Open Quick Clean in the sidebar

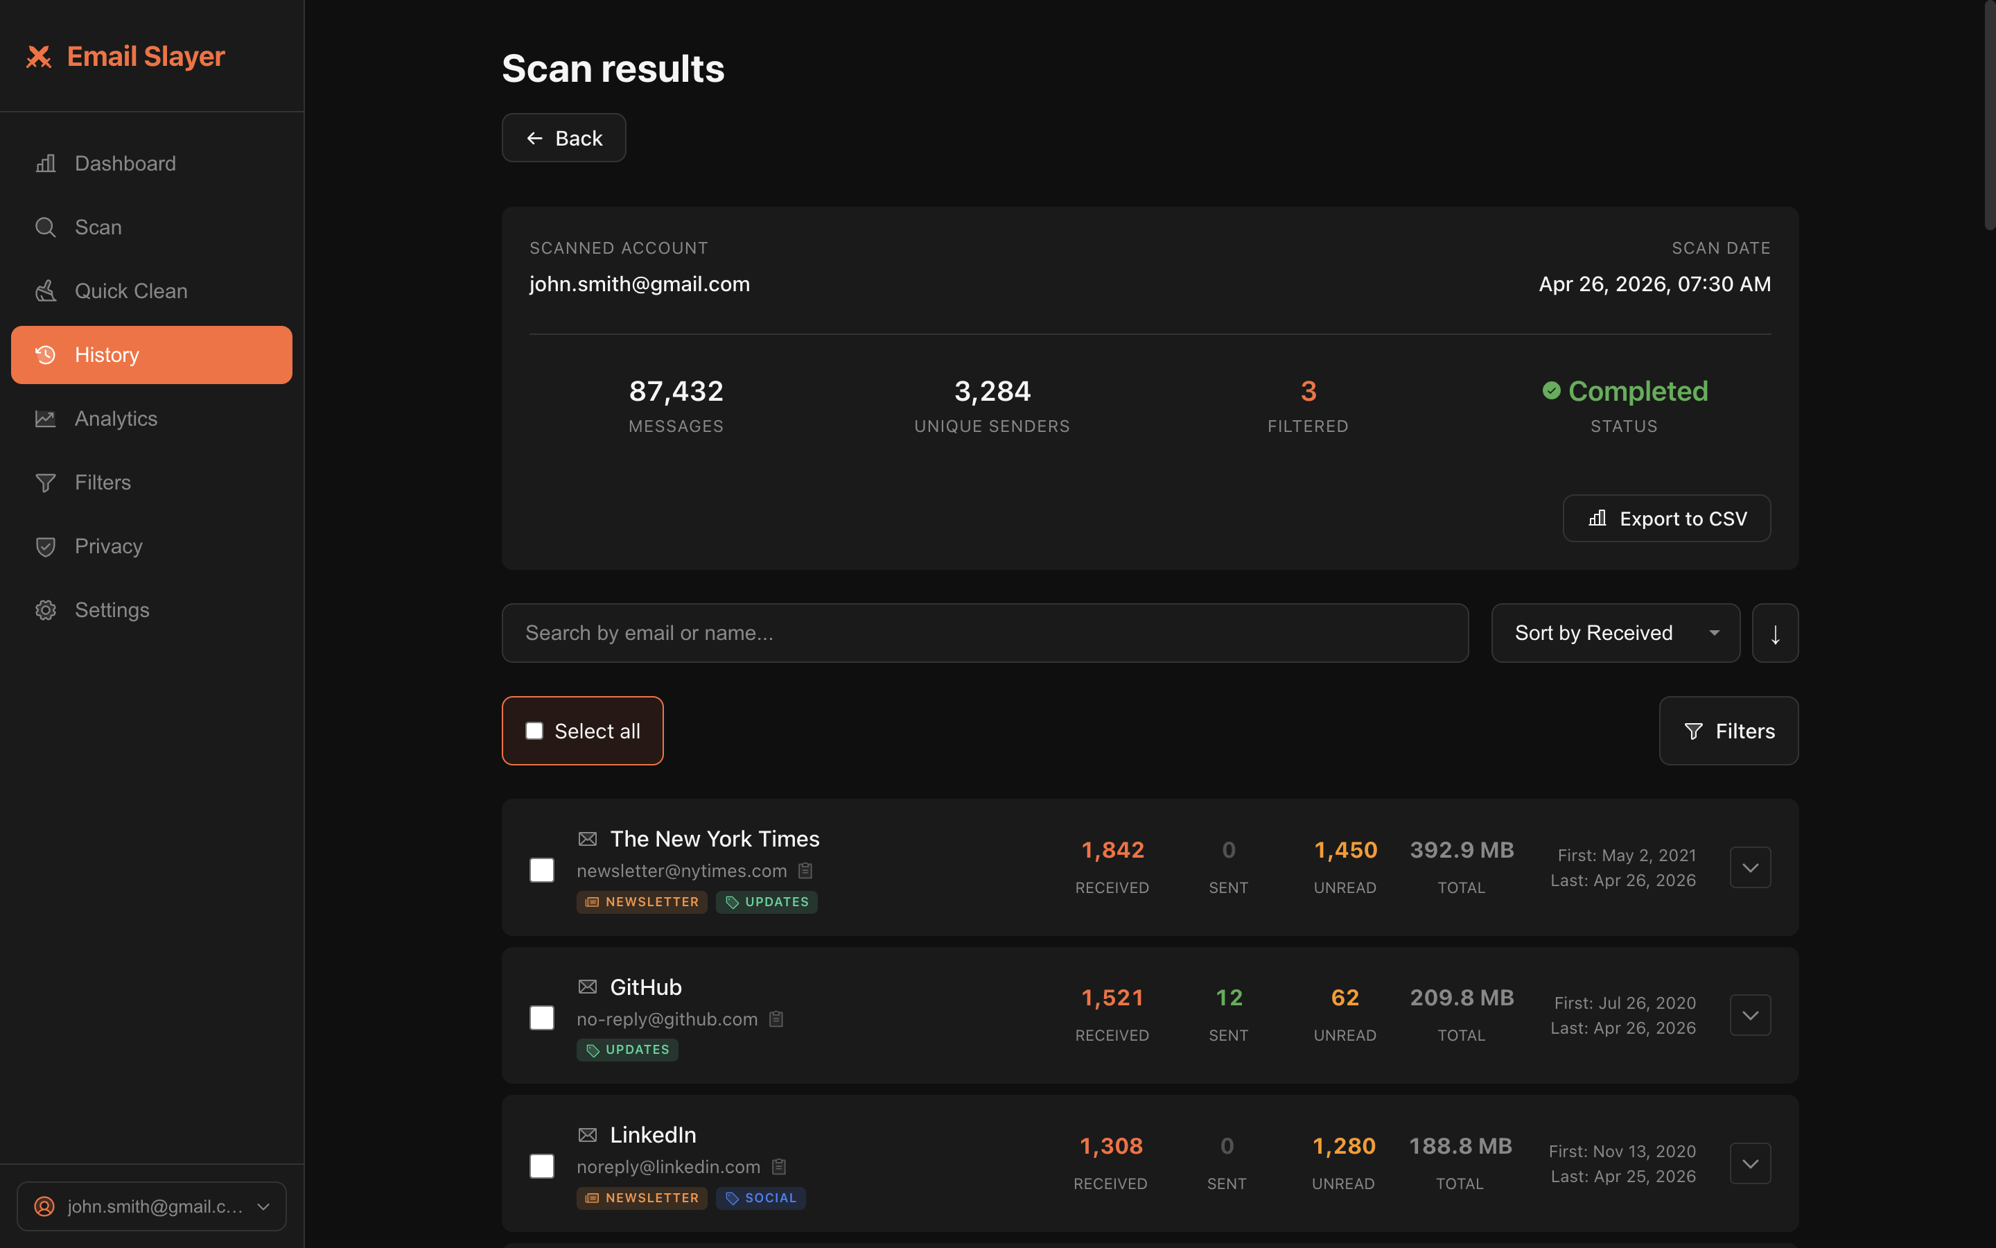(x=152, y=291)
